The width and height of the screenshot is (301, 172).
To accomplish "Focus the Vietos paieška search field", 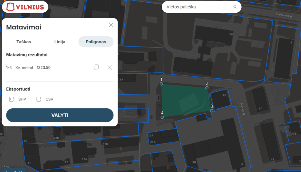I will [201, 7].
